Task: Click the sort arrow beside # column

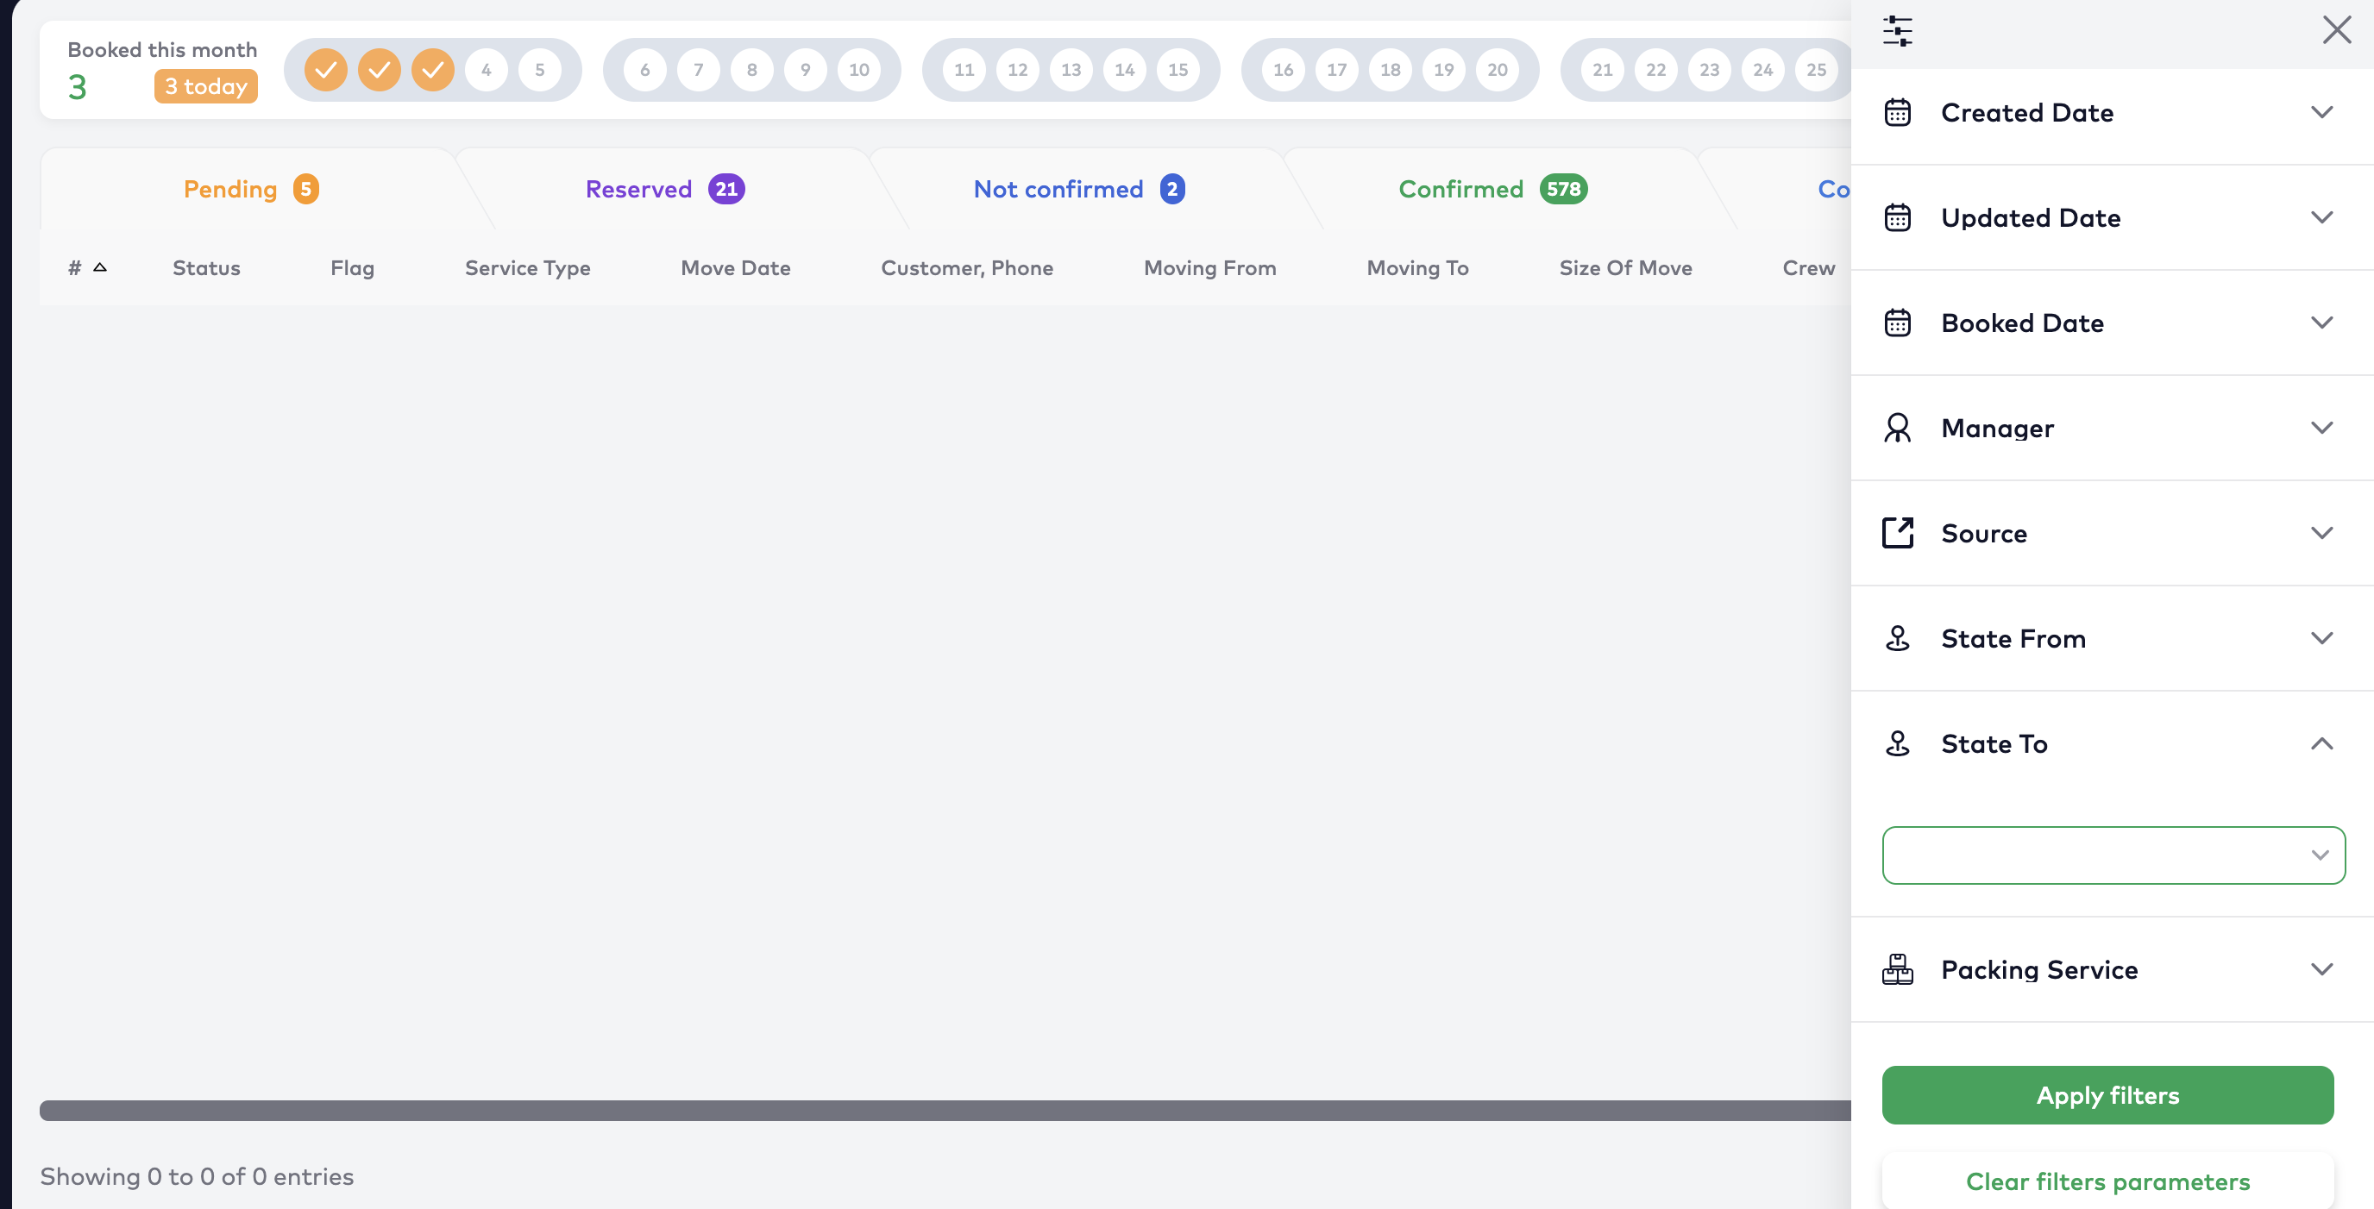Action: pos(100,267)
